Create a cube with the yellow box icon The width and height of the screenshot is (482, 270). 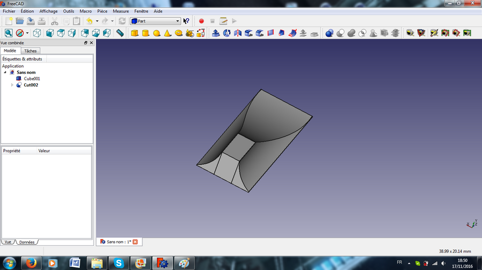click(134, 33)
